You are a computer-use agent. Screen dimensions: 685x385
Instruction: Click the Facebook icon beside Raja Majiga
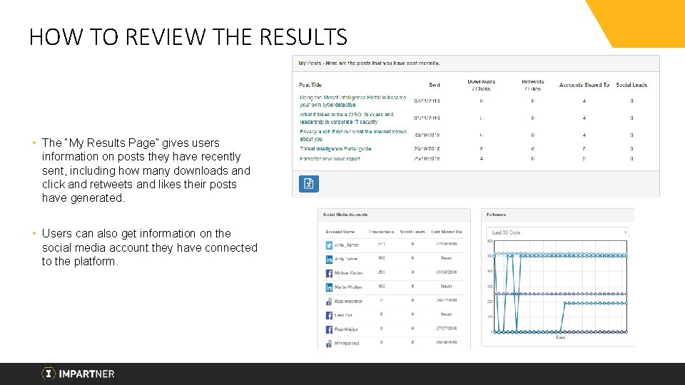pyautogui.click(x=329, y=329)
